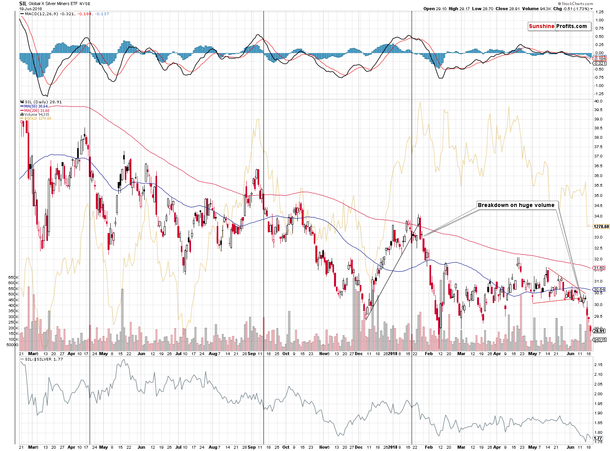Image resolution: width=610 pixels, height=451 pixels.
Task: Click the red down arrow after Chg
Action: [x=591, y=9]
